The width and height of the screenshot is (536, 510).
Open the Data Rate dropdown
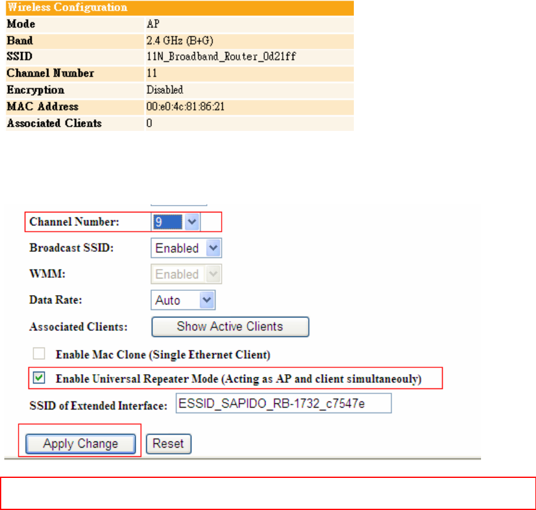point(183,301)
